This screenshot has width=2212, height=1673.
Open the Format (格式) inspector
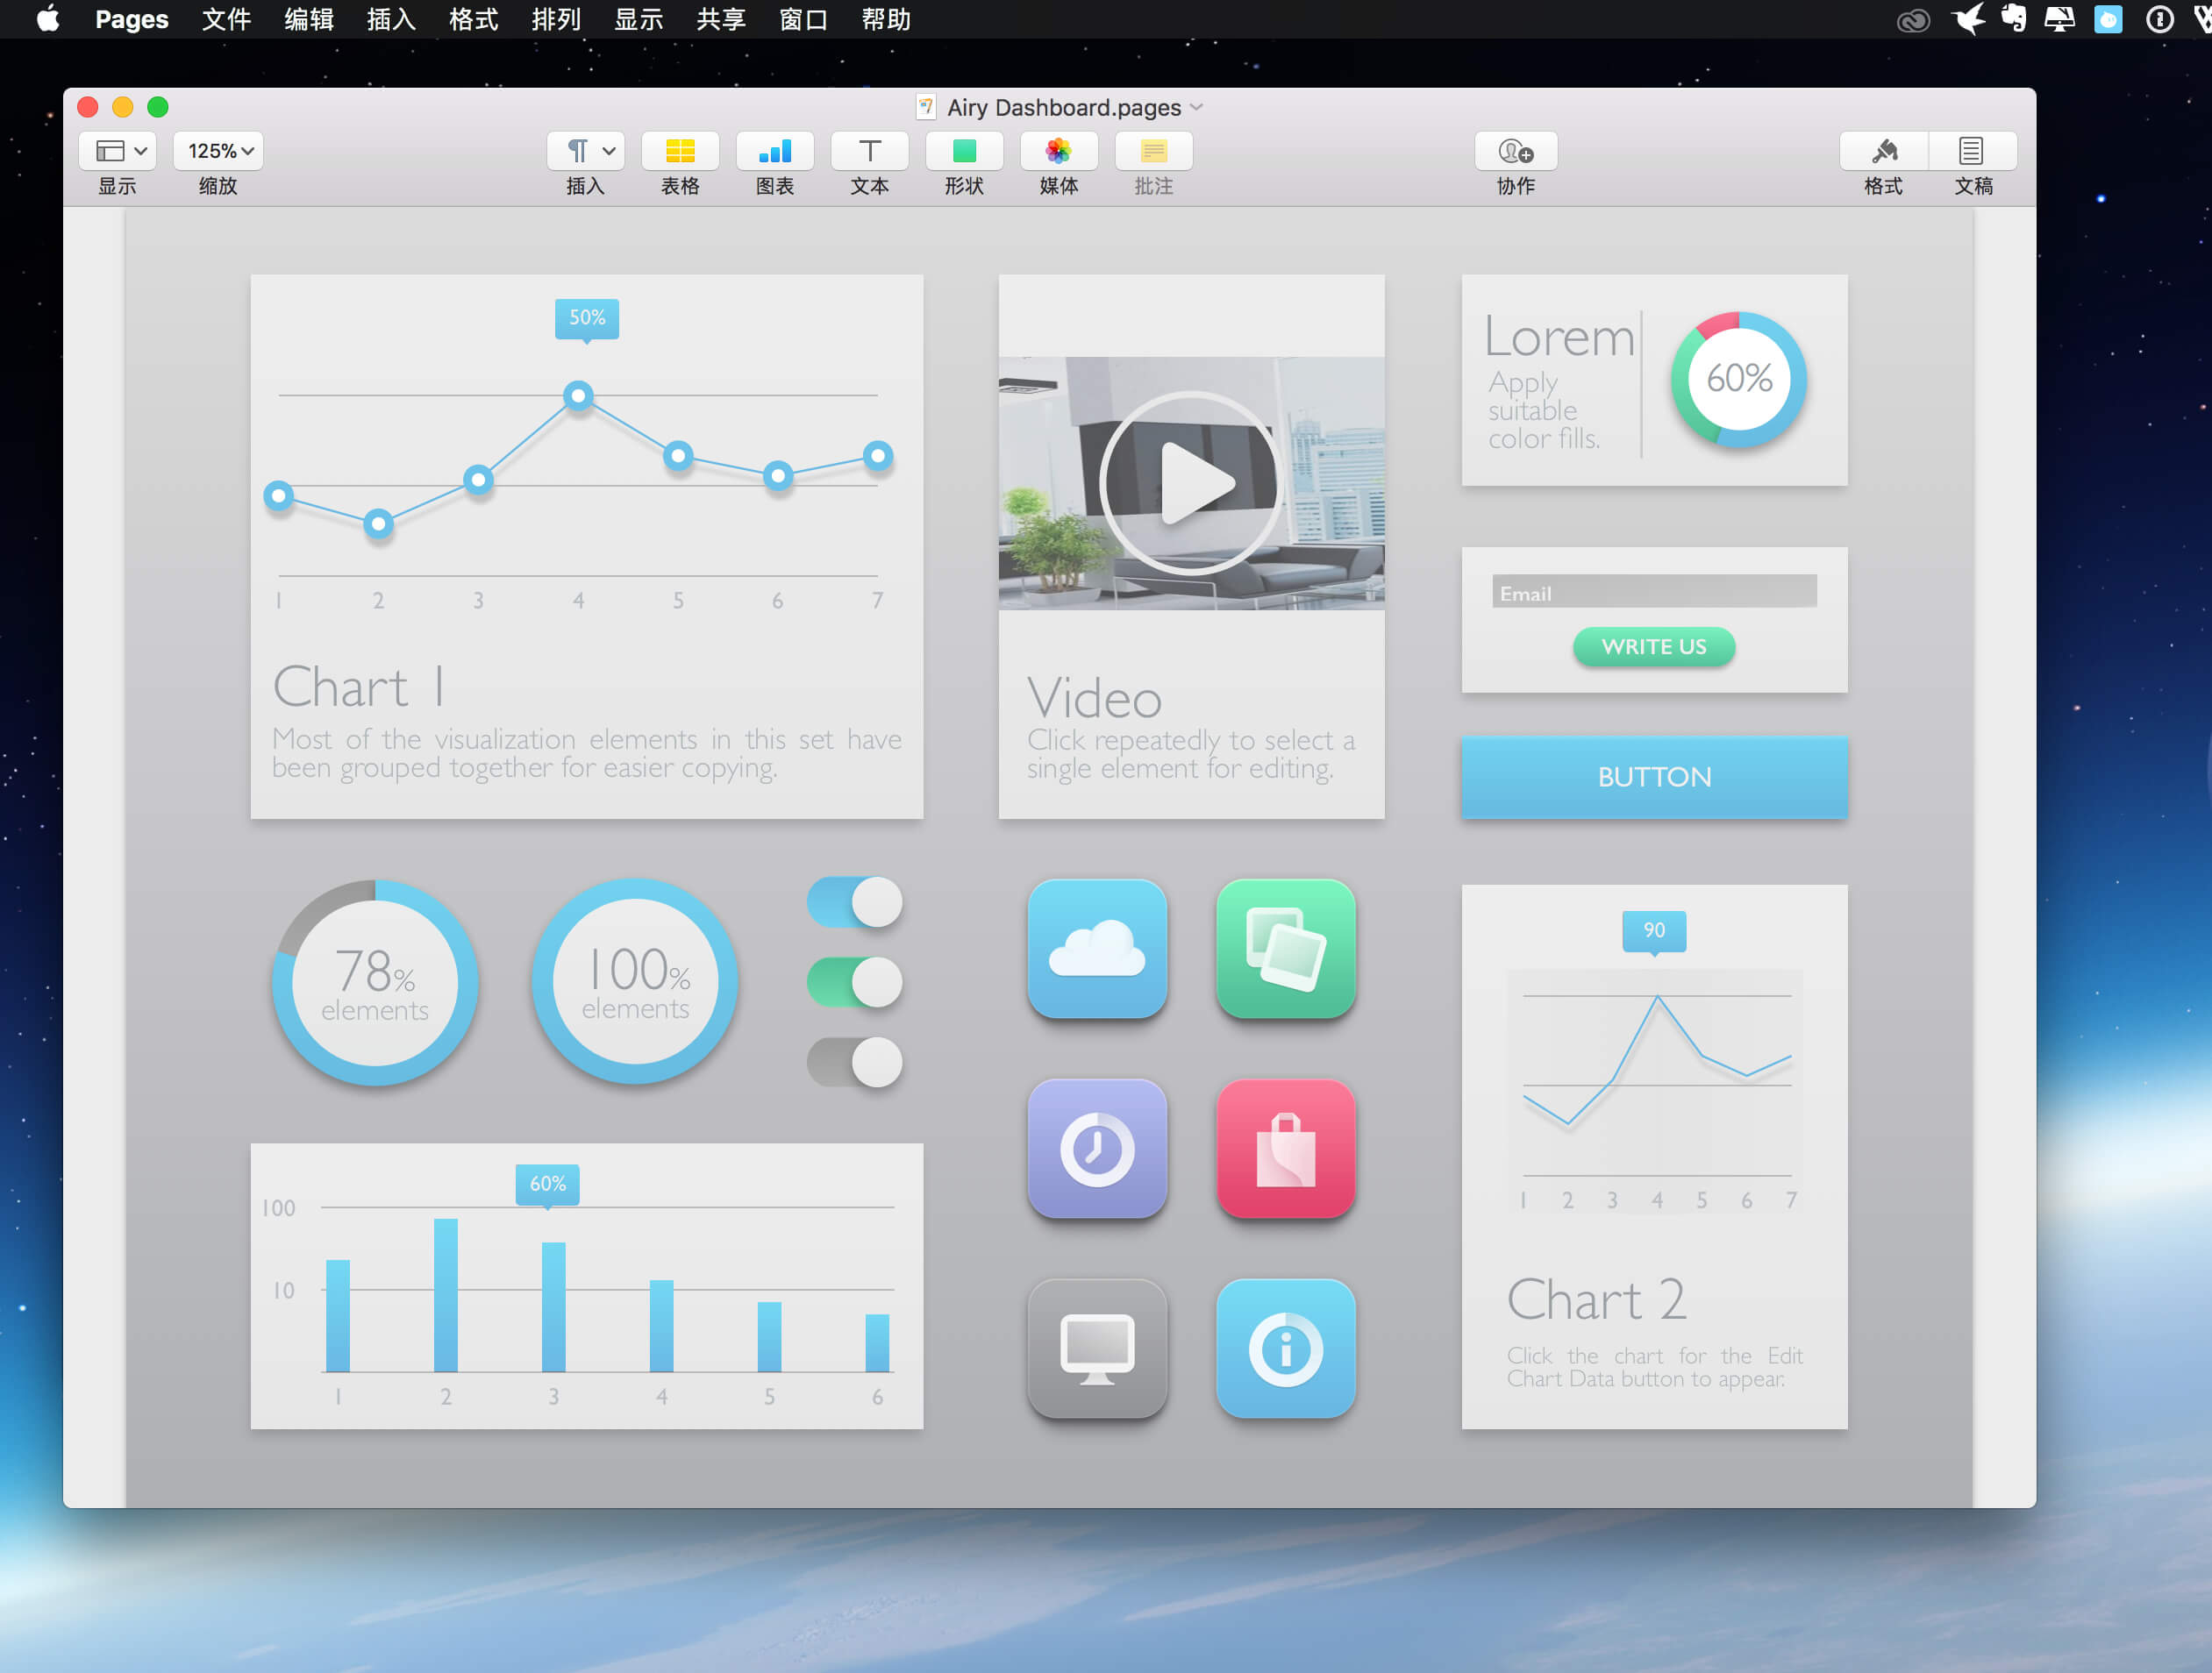(x=1884, y=151)
